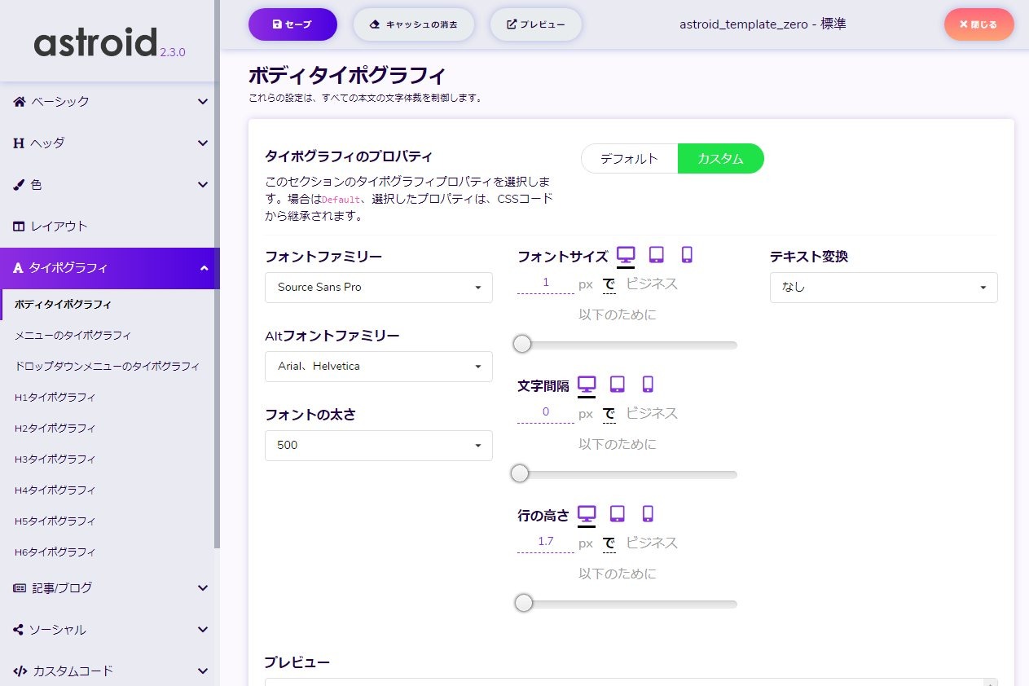Click the line height slider handle

pos(524,604)
